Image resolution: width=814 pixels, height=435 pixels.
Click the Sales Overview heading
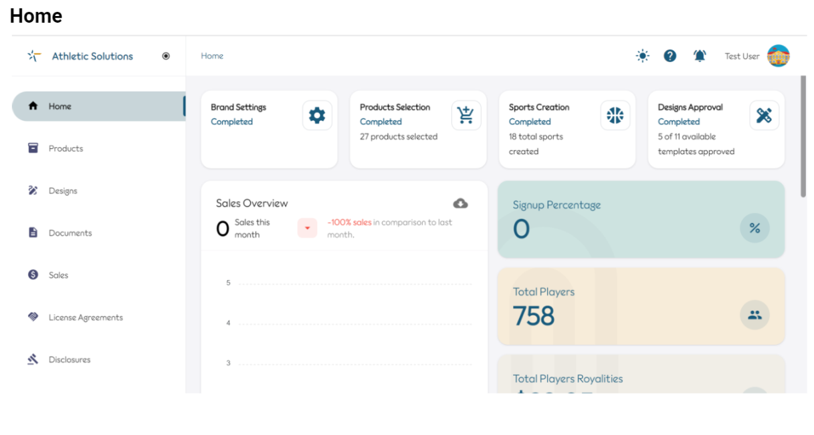[251, 203]
